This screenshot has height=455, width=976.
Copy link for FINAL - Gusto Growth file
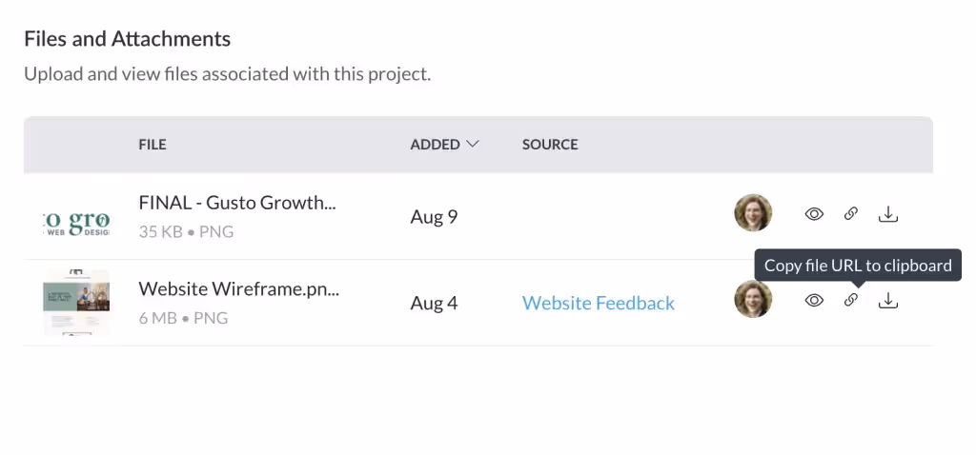(x=851, y=214)
